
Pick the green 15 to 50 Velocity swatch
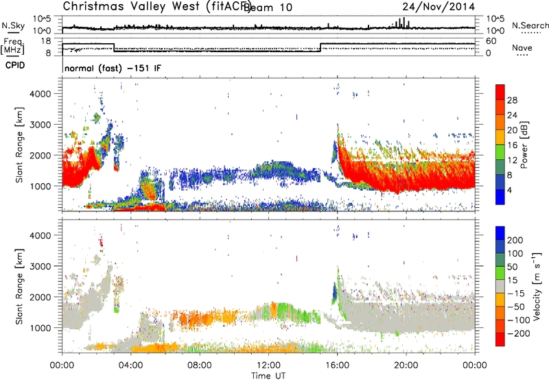point(500,273)
